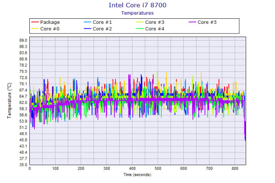Click the 83.6 value on temperature axis
This screenshot has width=275, height=183.
(23, 53)
